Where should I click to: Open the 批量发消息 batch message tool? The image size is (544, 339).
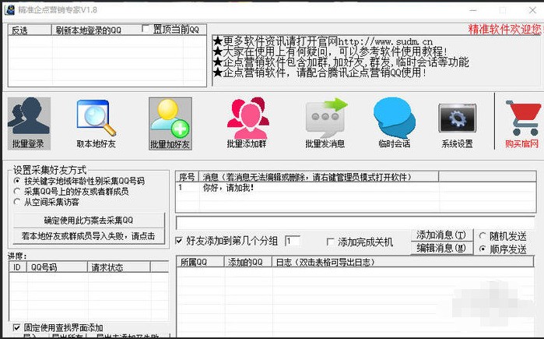pos(325,124)
